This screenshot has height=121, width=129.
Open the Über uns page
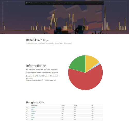click(x=48, y=3)
